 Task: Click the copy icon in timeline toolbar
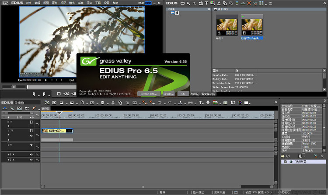click(x=119, y=103)
